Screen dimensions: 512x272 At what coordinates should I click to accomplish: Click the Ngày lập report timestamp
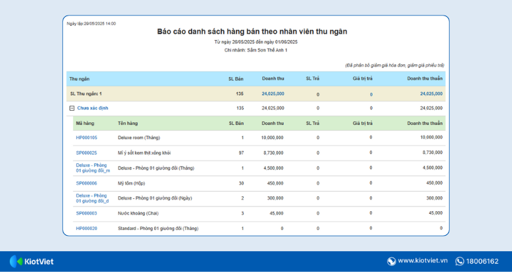pyautogui.click(x=91, y=23)
